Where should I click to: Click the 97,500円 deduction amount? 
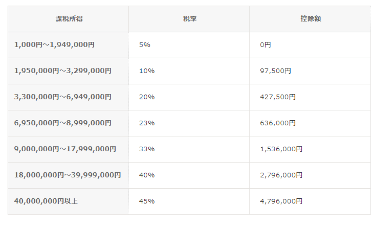coord(276,71)
